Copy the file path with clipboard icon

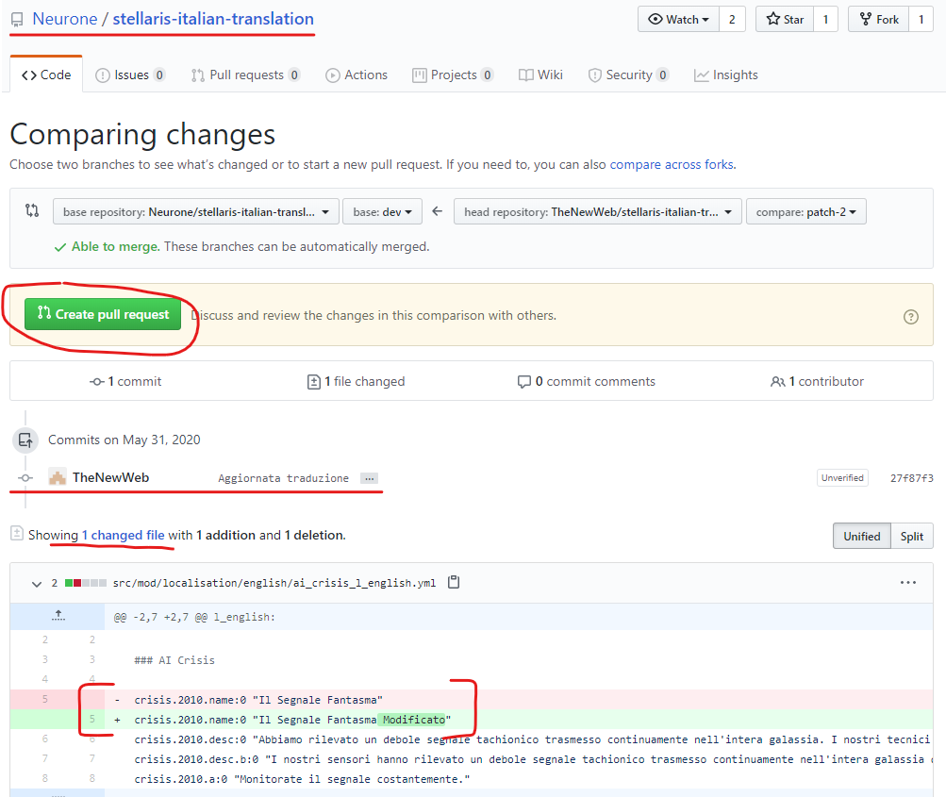click(x=454, y=582)
